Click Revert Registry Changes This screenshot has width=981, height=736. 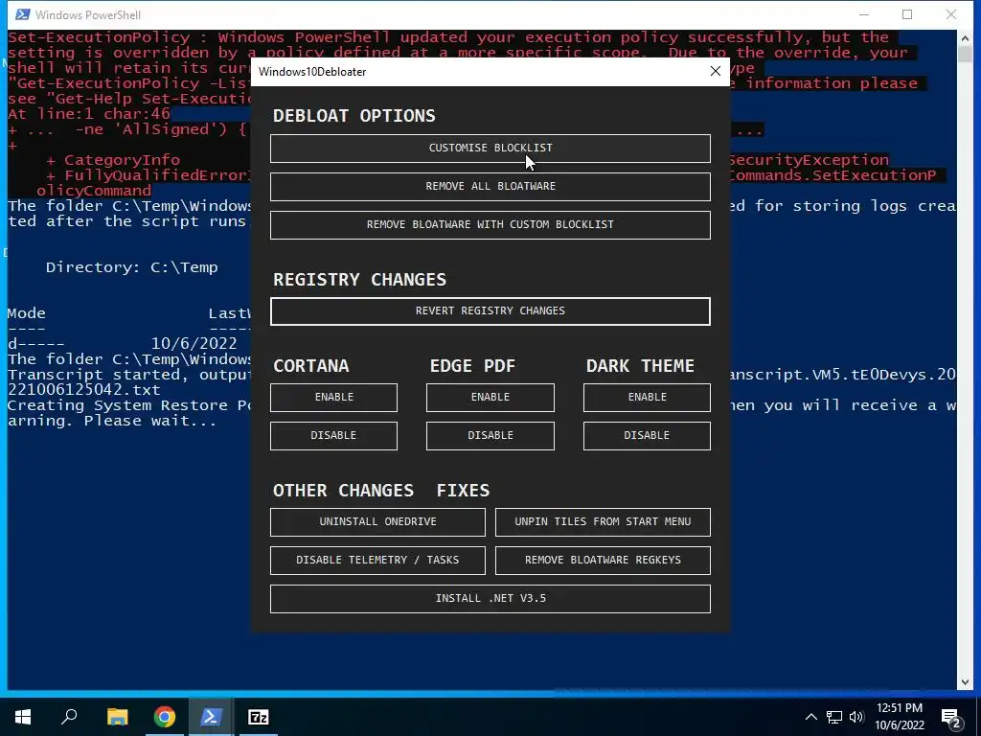click(x=490, y=311)
